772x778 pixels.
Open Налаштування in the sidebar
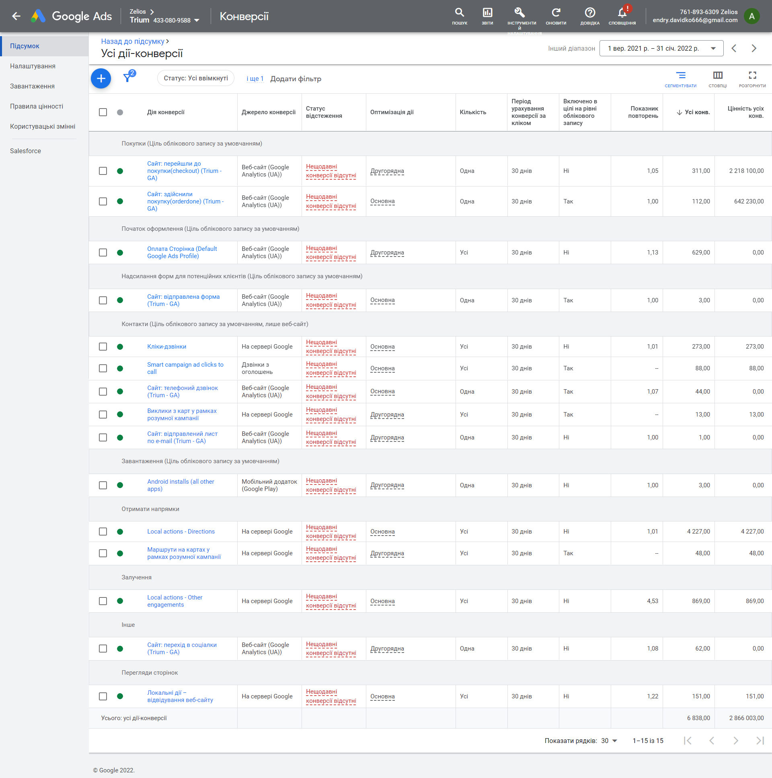click(44, 66)
